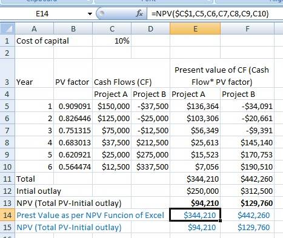
Task: Click 'Present value of CF' header cell
Action: tap(222, 73)
